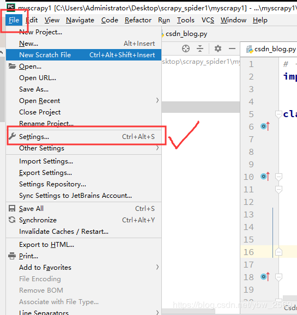The width and height of the screenshot is (297, 315).
Task: Select Sync Settings to JetBrains Account...
Action: pos(83,196)
